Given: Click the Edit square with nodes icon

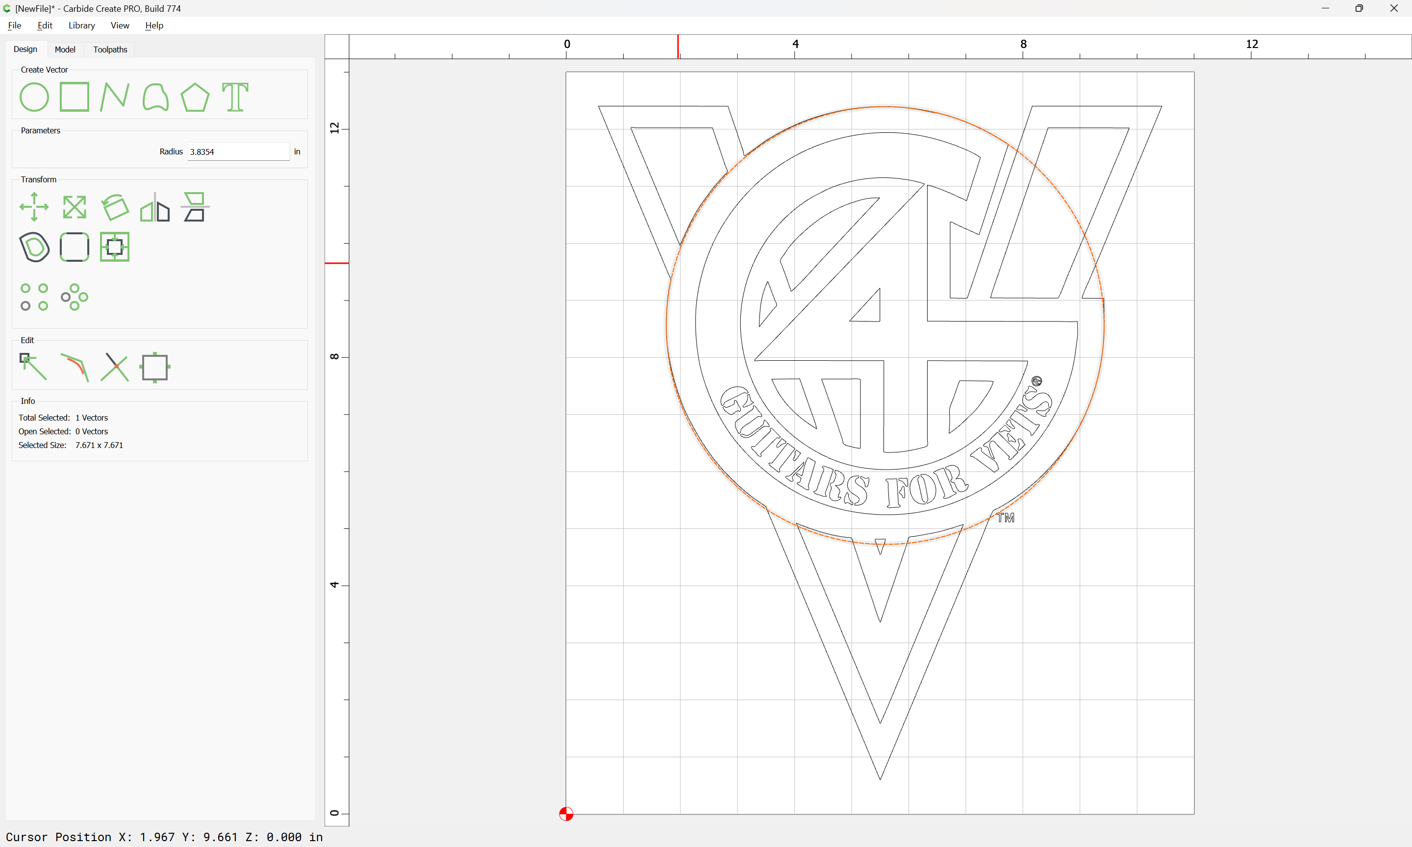Looking at the screenshot, I should pos(154,367).
